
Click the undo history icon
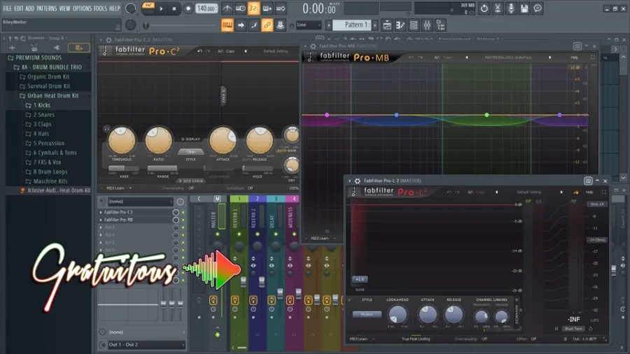pyautogui.click(x=484, y=8)
